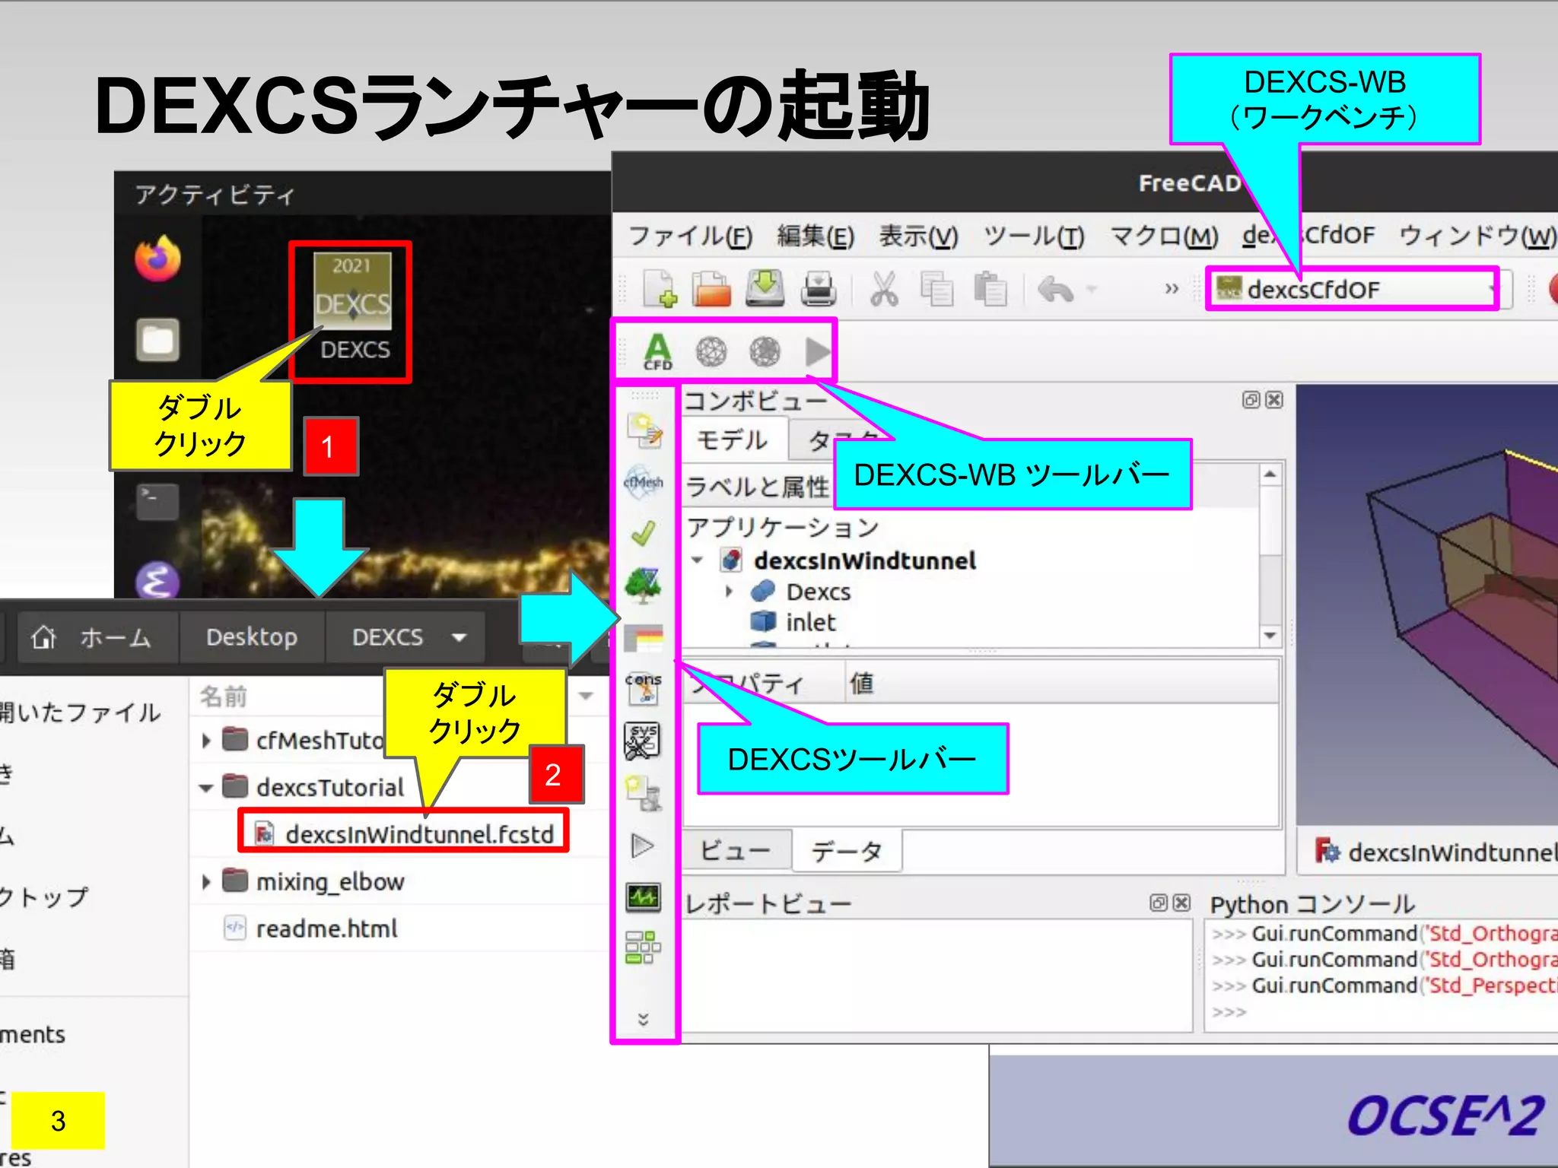Open the 表示(V) menu
This screenshot has width=1558, height=1168.
918,236
